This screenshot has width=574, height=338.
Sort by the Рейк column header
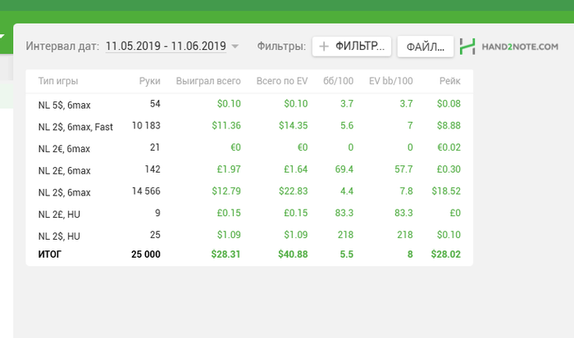pyautogui.click(x=449, y=81)
